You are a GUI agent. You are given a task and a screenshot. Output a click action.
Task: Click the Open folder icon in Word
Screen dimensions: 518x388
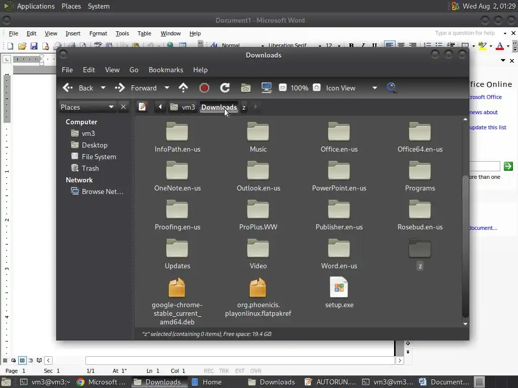coord(22,46)
